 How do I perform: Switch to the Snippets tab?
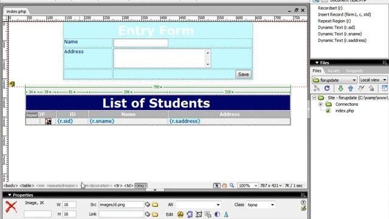pyautogui.click(x=354, y=71)
